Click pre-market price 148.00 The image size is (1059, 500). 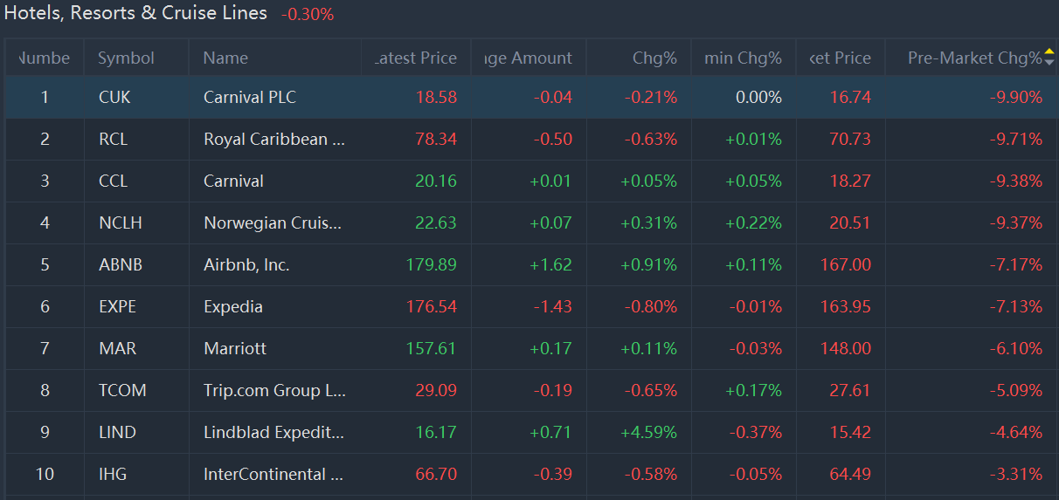pos(846,348)
